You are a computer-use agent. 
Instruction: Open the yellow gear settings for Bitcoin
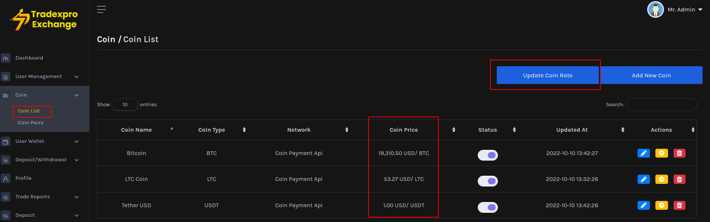661,153
